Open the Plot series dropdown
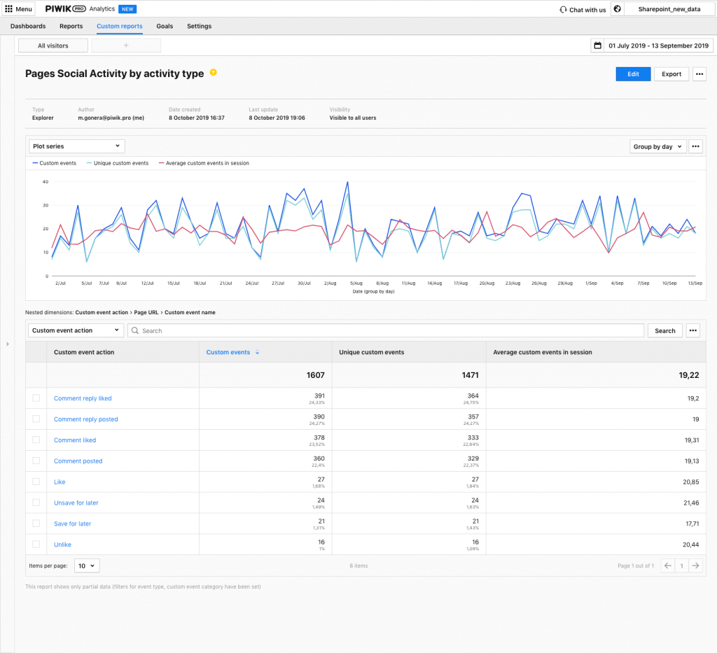 [76, 146]
